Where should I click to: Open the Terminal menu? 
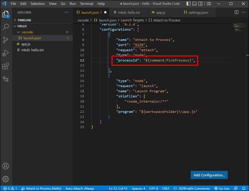pyautogui.click(x=86, y=4)
